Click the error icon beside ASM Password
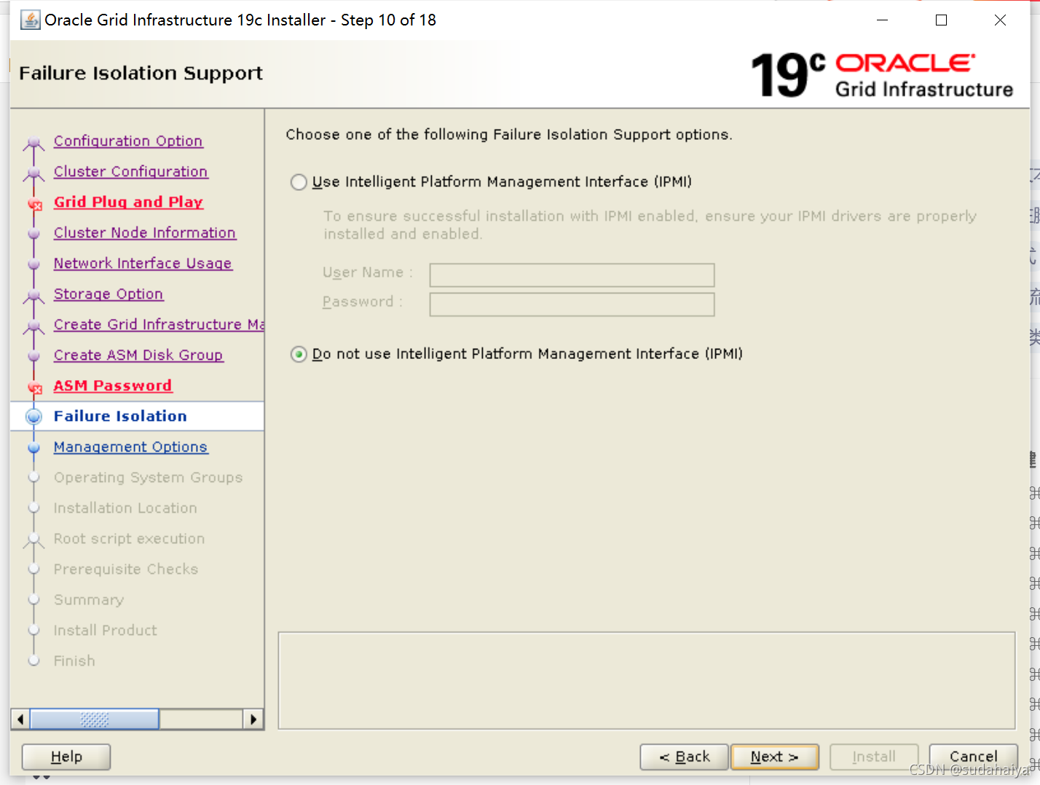 tap(34, 388)
